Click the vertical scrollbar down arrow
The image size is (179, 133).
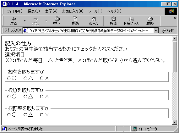click(x=174, y=122)
